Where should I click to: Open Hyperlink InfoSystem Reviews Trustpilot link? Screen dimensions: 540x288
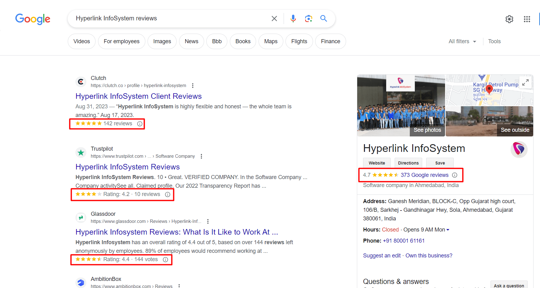click(x=127, y=167)
